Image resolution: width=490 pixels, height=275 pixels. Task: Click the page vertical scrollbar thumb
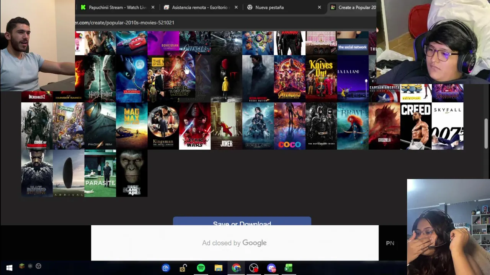tap(486, 133)
